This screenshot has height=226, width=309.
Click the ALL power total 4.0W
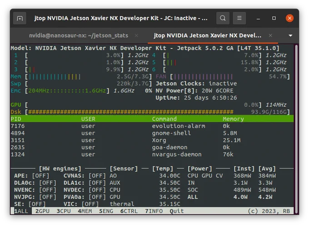point(241,197)
